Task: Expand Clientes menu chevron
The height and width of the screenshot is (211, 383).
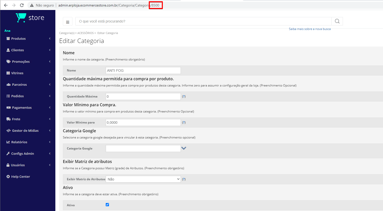Action: 50,50
